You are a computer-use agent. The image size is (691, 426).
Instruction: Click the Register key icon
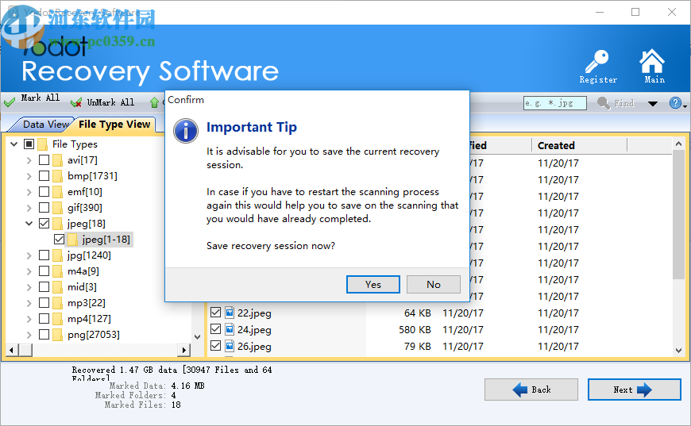coord(597,62)
